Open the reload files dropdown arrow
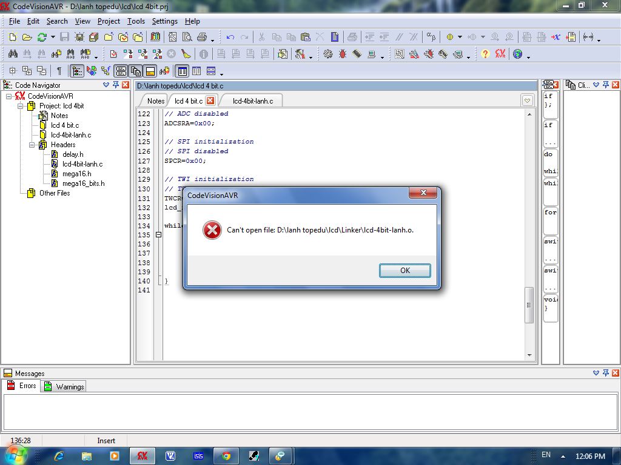Viewport: 621px width, 465px height. coord(53,37)
